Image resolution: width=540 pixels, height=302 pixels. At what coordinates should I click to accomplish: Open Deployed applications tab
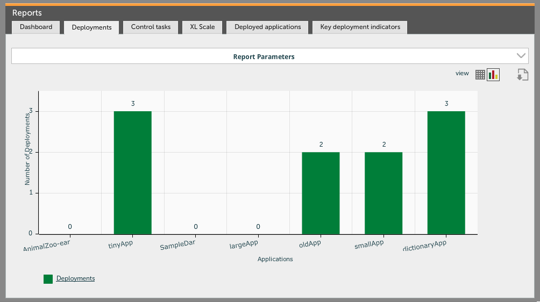coord(267,27)
